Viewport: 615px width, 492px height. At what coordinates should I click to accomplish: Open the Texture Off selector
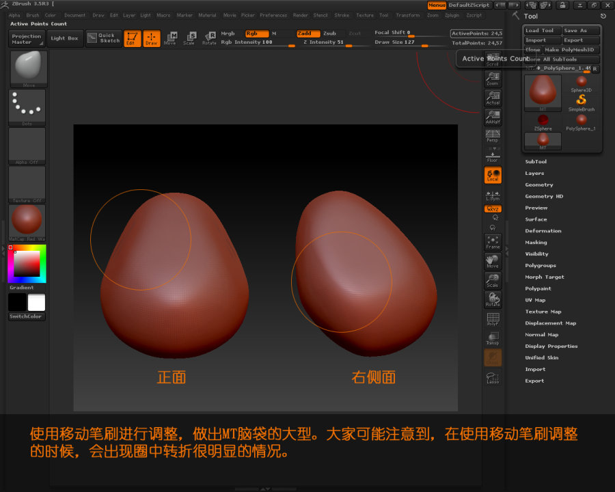coord(27,184)
